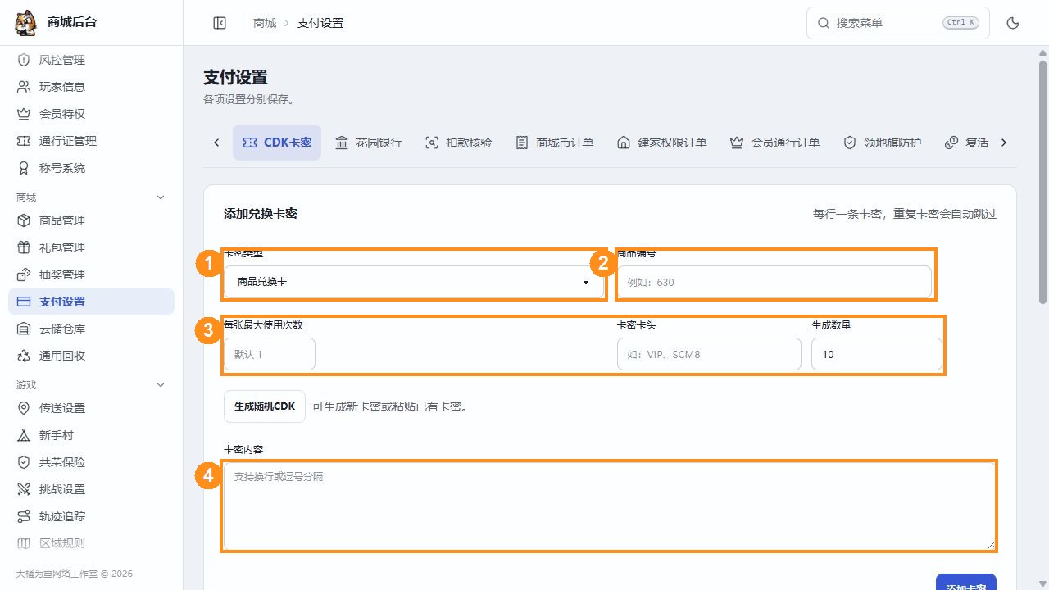Open 抽奖管理 in the sidebar
Image resolution: width=1049 pixels, height=590 pixels.
(91, 275)
